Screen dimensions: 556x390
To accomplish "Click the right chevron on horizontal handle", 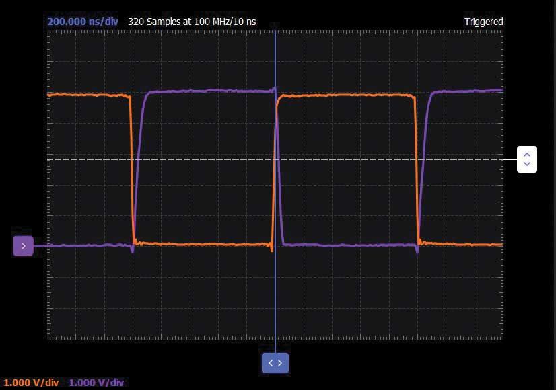I will [x=280, y=363].
